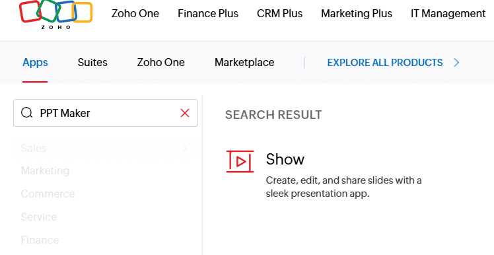This screenshot has height=255, width=494.
Task: Open Zoho One in top navigation
Action: [135, 14]
